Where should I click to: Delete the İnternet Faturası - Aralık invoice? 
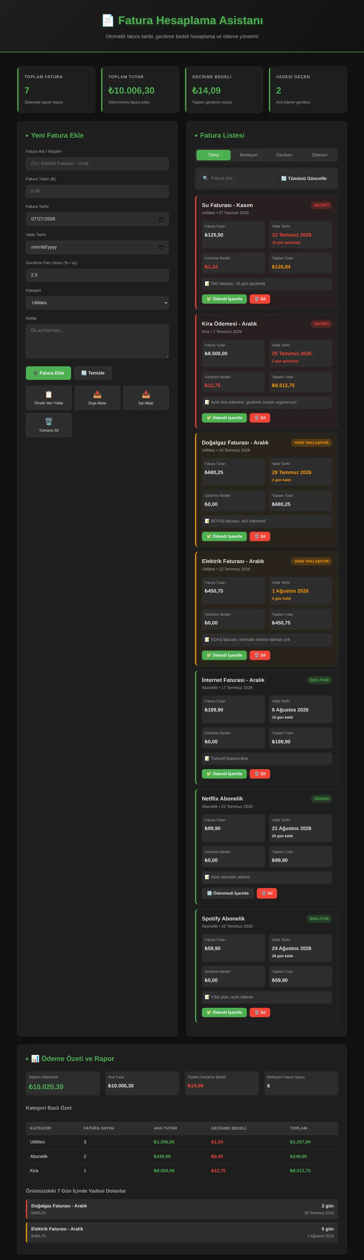[x=260, y=774]
